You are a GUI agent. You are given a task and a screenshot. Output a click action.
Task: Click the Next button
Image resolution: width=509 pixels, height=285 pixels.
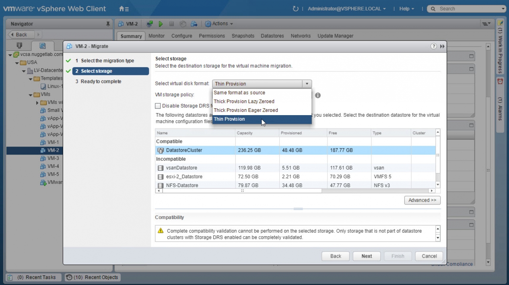click(x=367, y=256)
